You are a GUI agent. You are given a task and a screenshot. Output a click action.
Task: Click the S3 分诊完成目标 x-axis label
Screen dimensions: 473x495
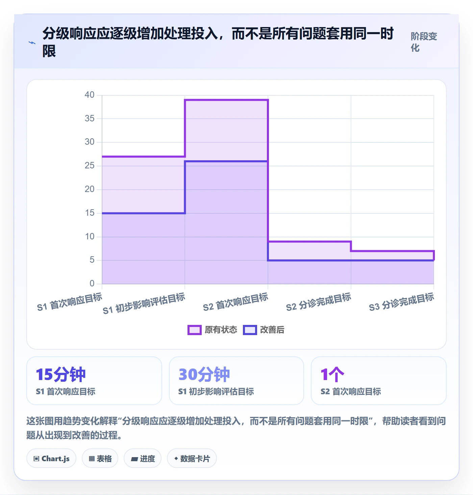click(x=401, y=302)
